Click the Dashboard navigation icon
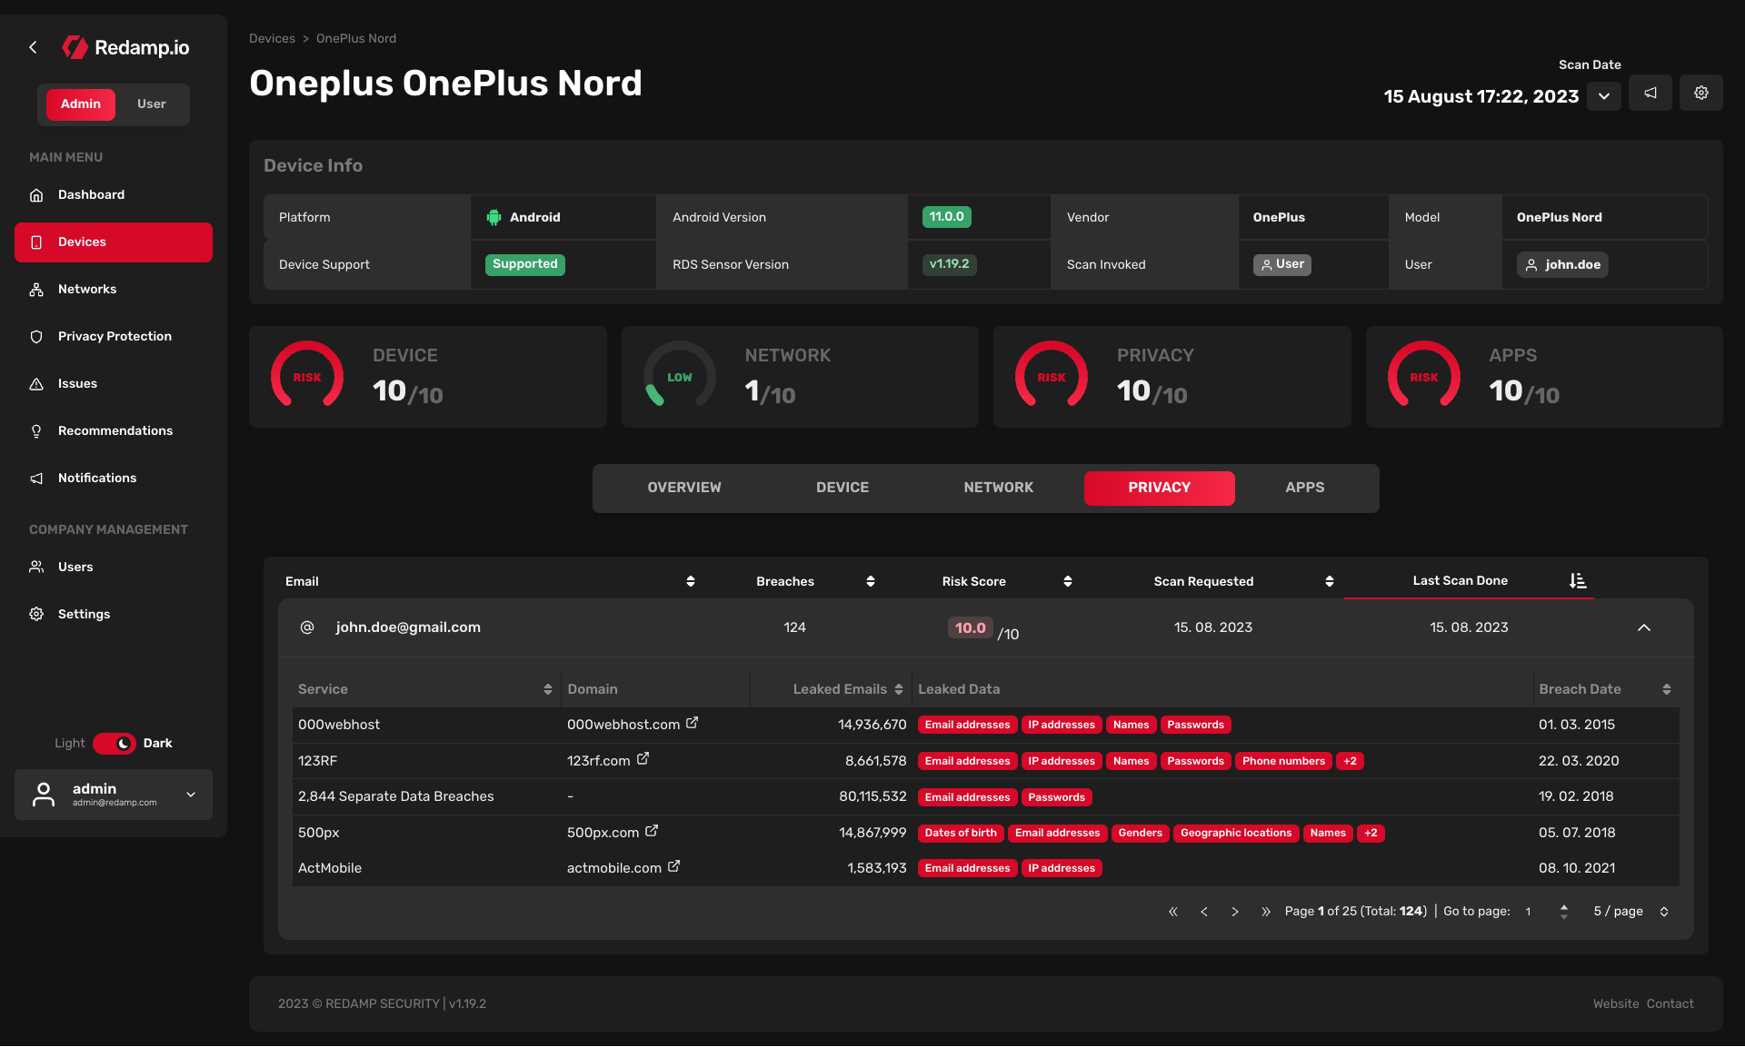Screen dimensions: 1745x1047 [x=36, y=194]
